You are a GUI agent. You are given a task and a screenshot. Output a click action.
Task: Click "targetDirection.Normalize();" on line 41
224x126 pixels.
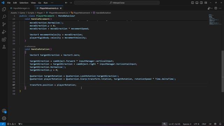click(x=48, y=67)
